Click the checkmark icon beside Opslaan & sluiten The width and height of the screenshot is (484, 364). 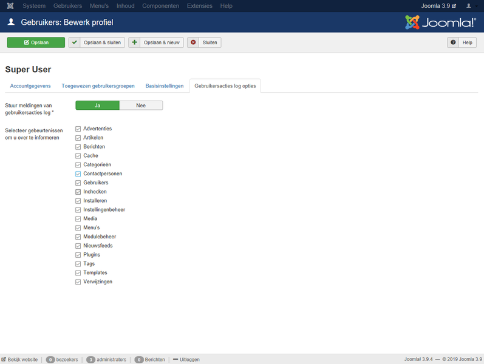(x=74, y=42)
